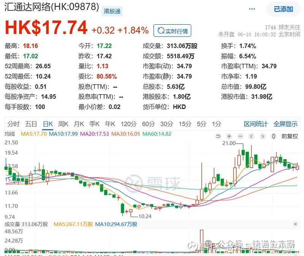The height and width of the screenshot is (256, 304).
Task: Select the 月K monthly chart tab
Action: pyautogui.click(x=78, y=124)
